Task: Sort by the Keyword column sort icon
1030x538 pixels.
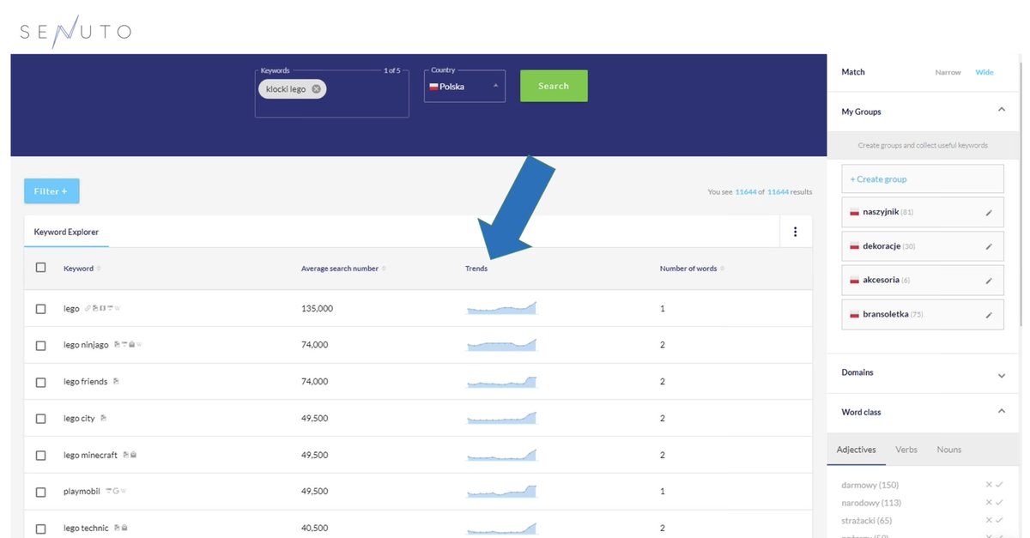Action: (x=99, y=269)
